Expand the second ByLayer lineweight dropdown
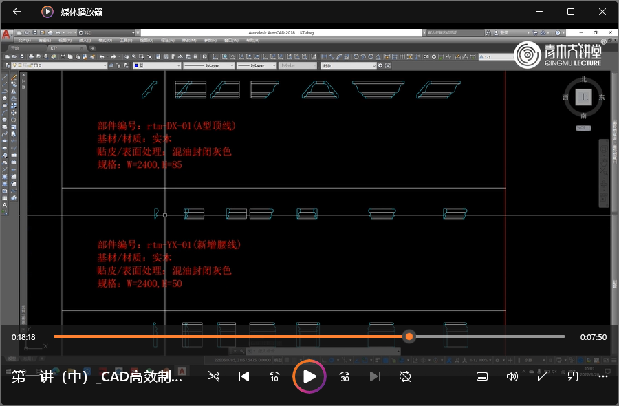 (x=274, y=65)
